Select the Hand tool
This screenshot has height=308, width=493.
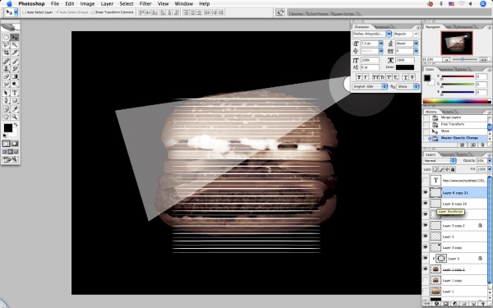tap(6, 117)
